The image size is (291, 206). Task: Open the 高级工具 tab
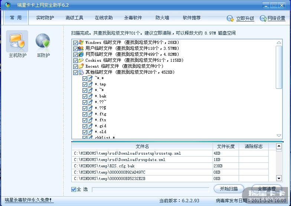coord(74,18)
